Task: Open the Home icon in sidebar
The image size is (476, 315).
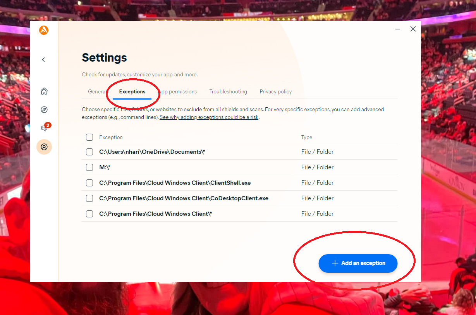Action: tap(44, 91)
